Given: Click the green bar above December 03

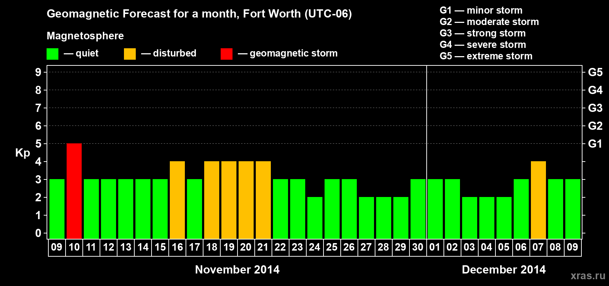Looking at the screenshot, I should (x=470, y=218).
